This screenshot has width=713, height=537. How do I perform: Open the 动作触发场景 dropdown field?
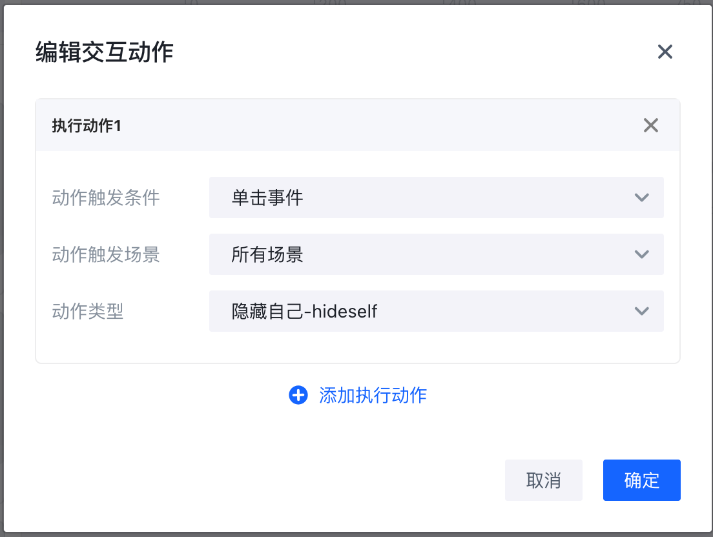(436, 254)
